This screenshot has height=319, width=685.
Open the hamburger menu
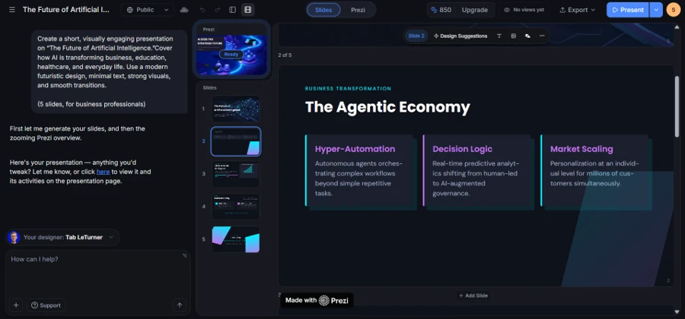[x=11, y=10]
